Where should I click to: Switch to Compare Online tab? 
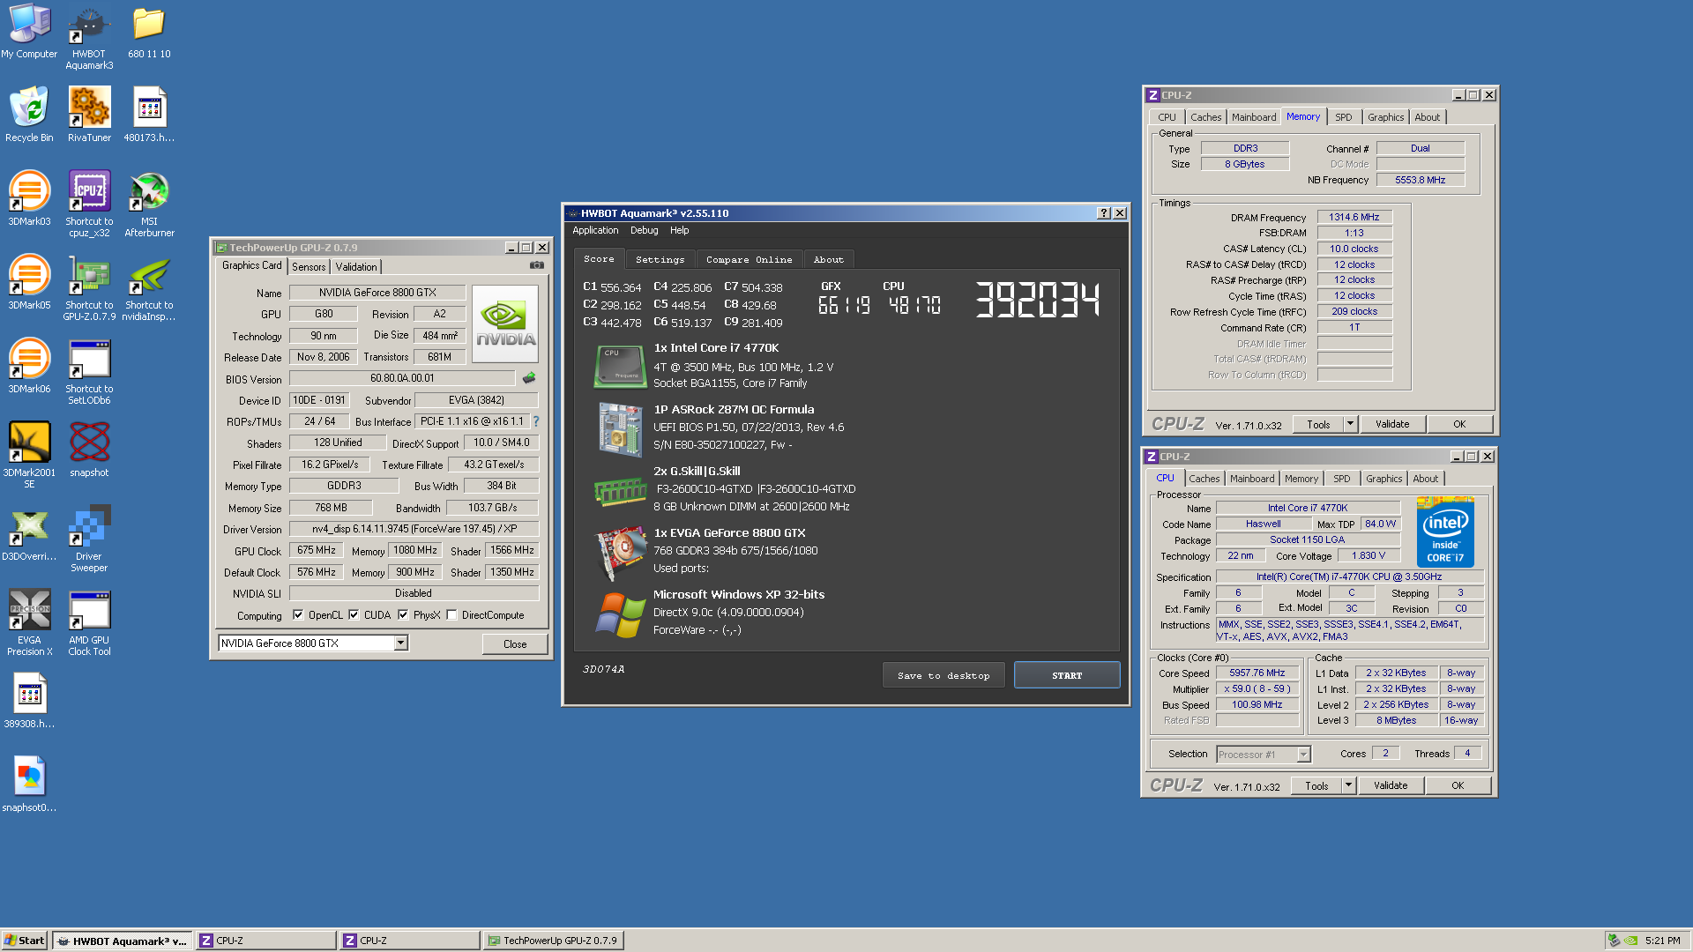pos(749,260)
